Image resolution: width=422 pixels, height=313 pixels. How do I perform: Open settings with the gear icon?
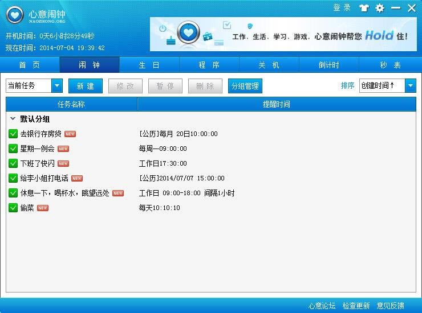[x=379, y=8]
